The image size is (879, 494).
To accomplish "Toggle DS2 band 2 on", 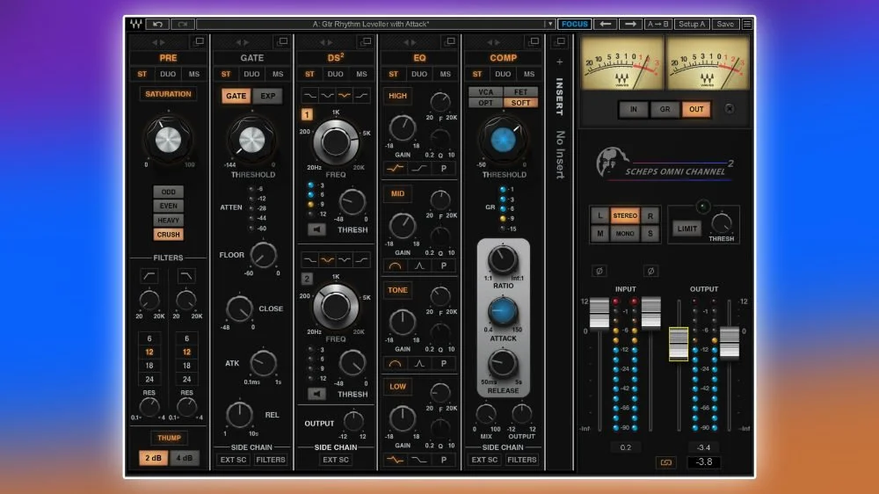I will click(x=307, y=279).
